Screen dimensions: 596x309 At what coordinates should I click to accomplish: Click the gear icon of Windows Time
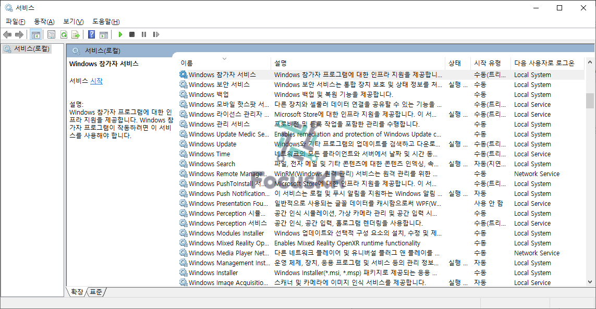click(183, 154)
